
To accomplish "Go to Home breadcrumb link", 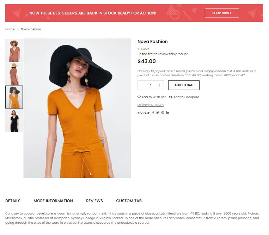I will pyautogui.click(x=10, y=29).
